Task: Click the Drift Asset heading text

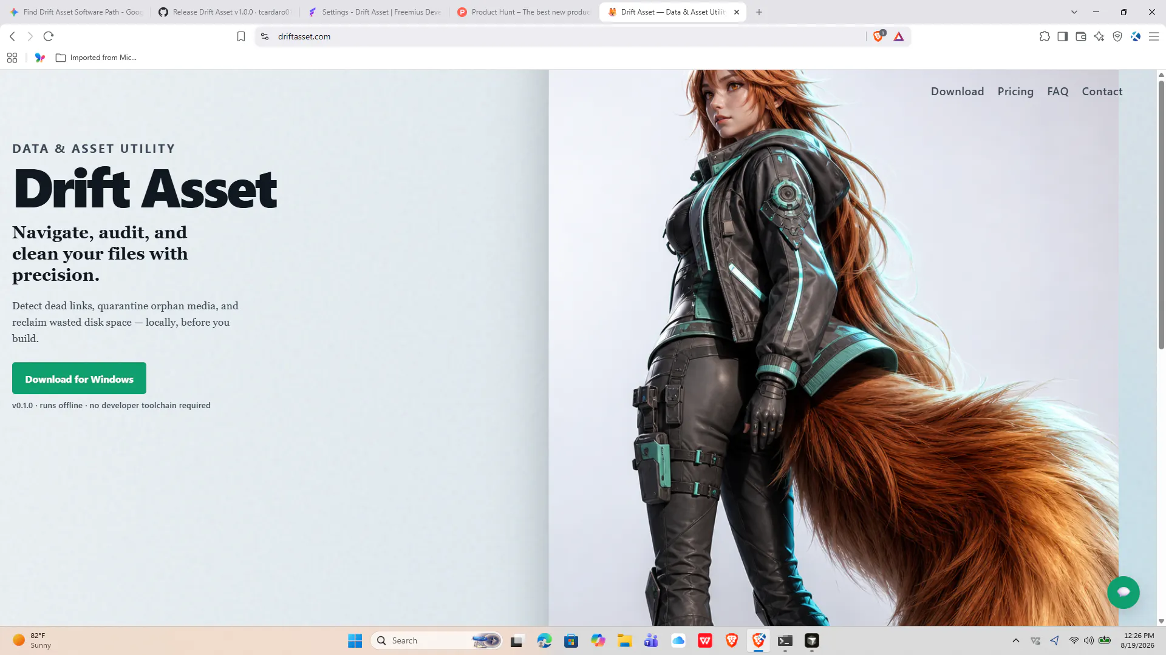Action: (x=145, y=189)
